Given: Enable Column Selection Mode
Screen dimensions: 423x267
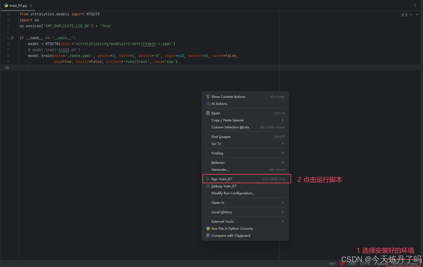Looking at the screenshot, I should click(x=230, y=127).
